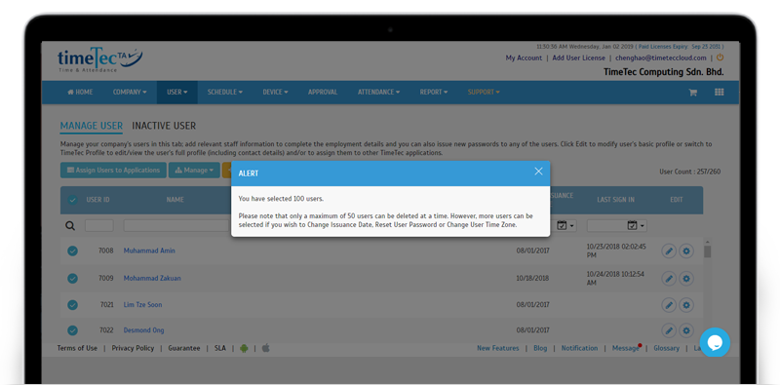Click the TimeTec TA logo

[99, 60]
